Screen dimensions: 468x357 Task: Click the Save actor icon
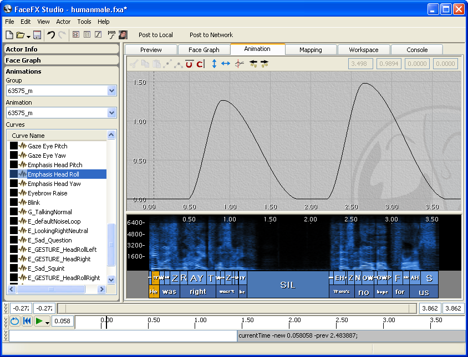(37, 35)
